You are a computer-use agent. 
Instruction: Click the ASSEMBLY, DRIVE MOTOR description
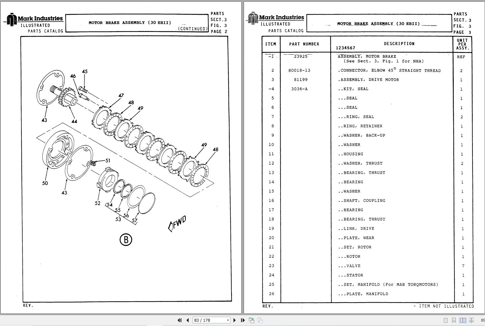point(368,79)
